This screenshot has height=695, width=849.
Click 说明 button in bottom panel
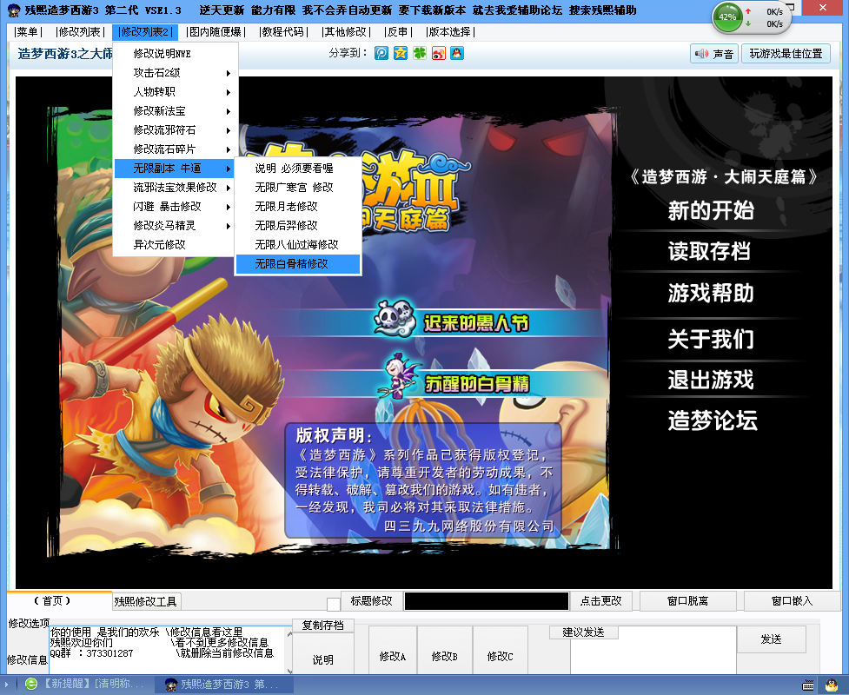[322, 653]
